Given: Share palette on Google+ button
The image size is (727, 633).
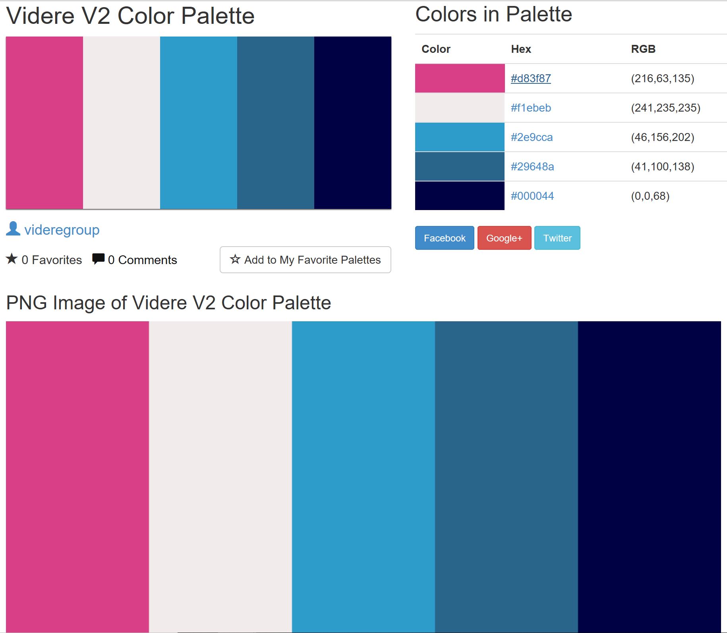Looking at the screenshot, I should pos(504,238).
